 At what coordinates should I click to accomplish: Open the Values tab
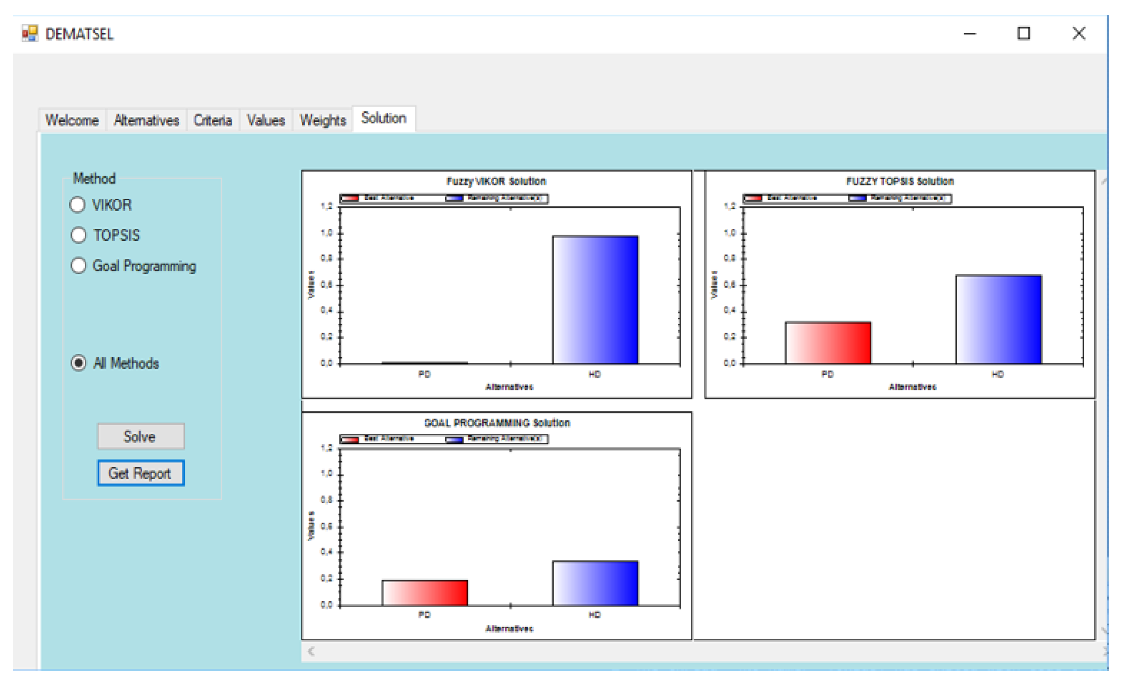266,120
